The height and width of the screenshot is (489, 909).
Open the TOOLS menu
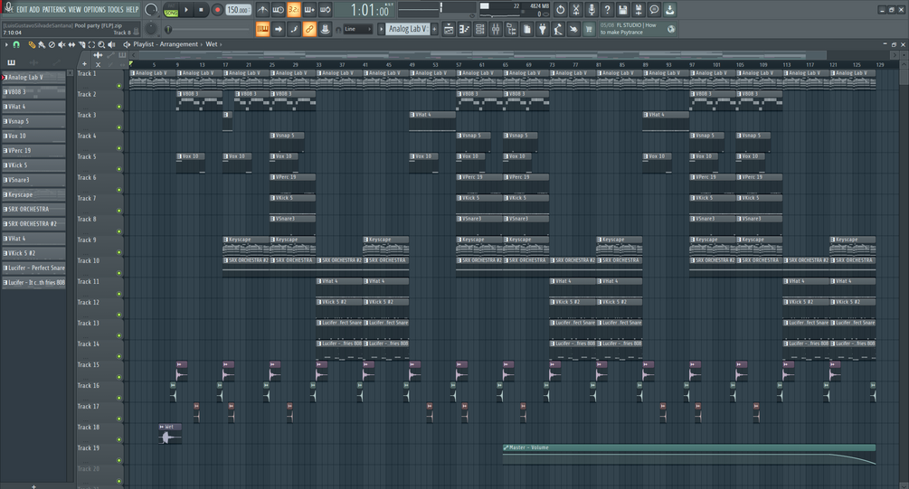tap(116, 9)
